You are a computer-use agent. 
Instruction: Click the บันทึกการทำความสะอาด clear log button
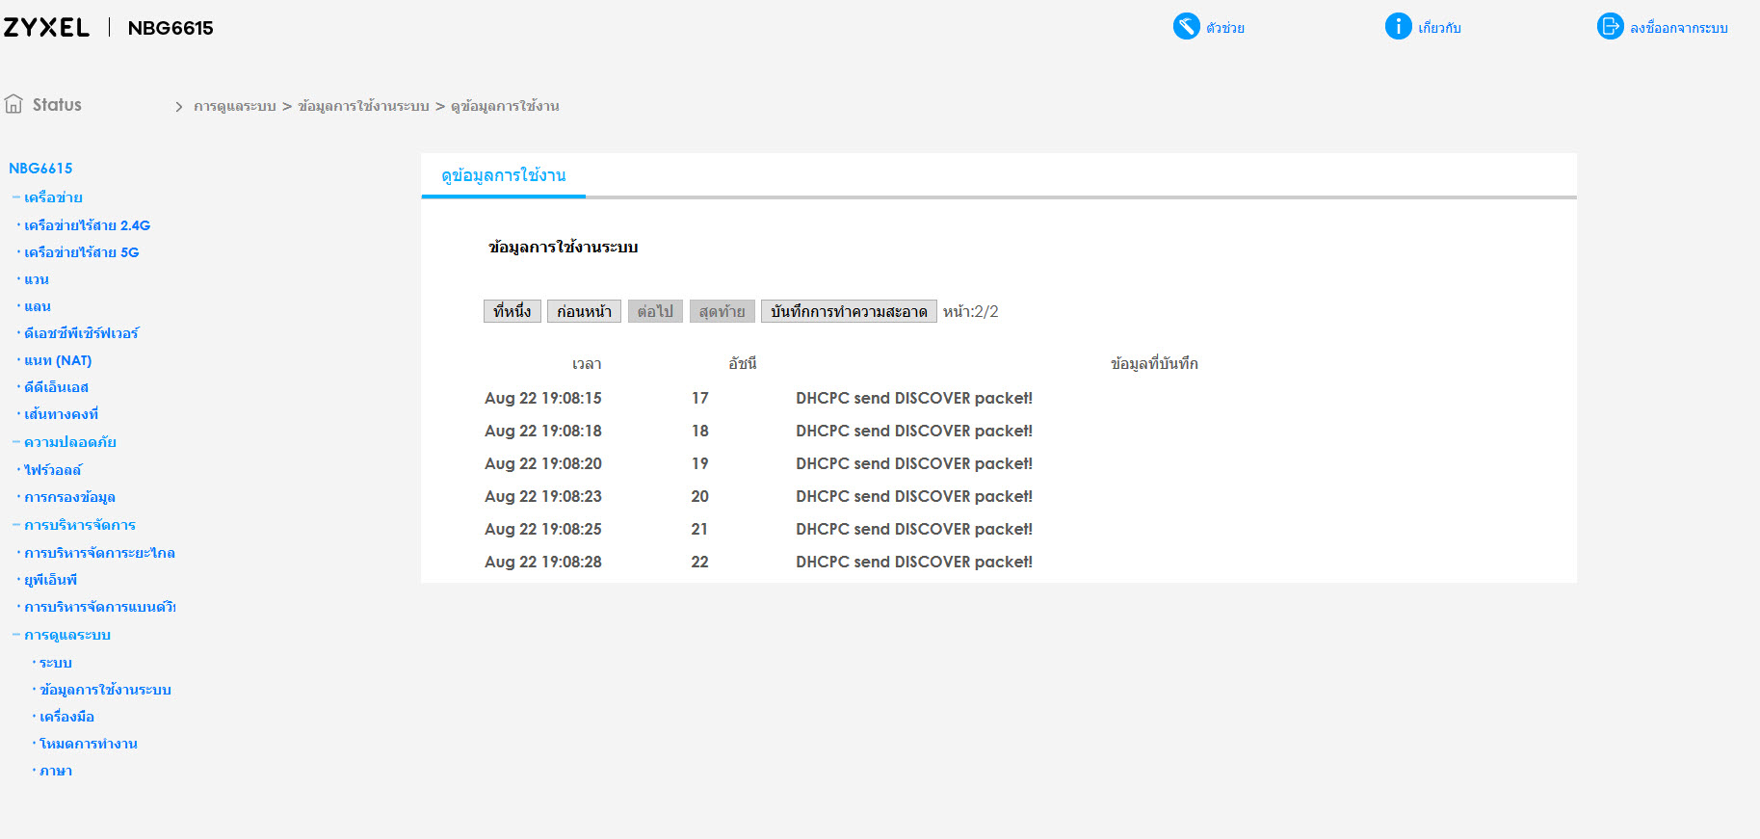tap(848, 311)
